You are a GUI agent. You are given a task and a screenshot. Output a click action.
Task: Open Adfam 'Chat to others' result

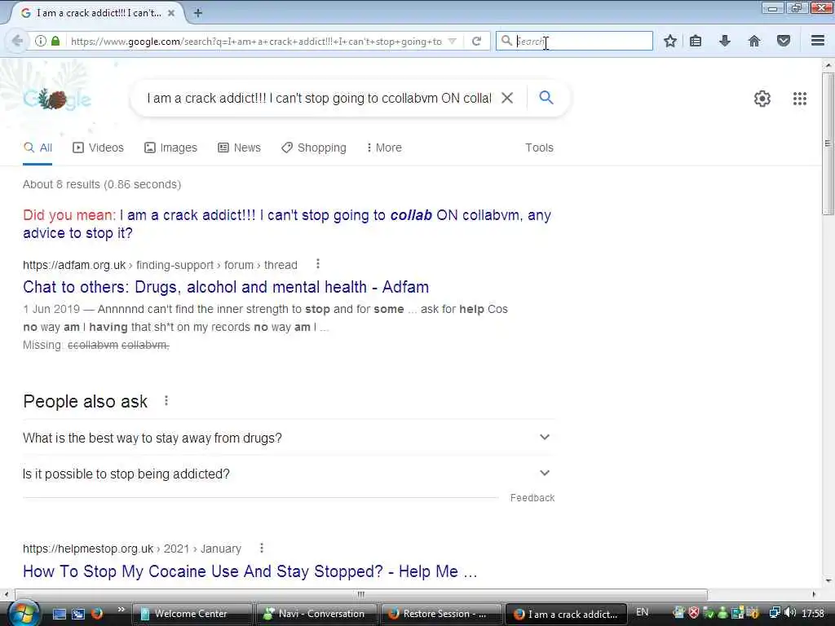226,287
